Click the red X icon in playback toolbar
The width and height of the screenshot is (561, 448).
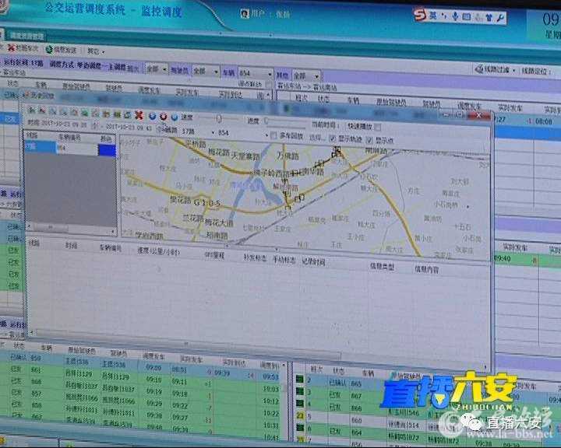coord(139,115)
